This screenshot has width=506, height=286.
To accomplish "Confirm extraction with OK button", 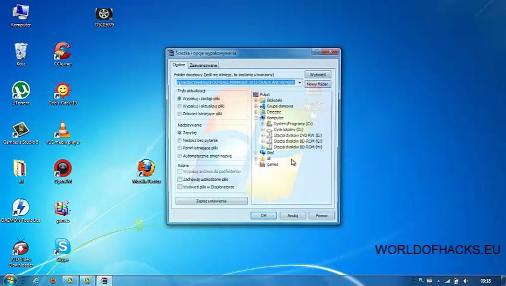I will 263,215.
